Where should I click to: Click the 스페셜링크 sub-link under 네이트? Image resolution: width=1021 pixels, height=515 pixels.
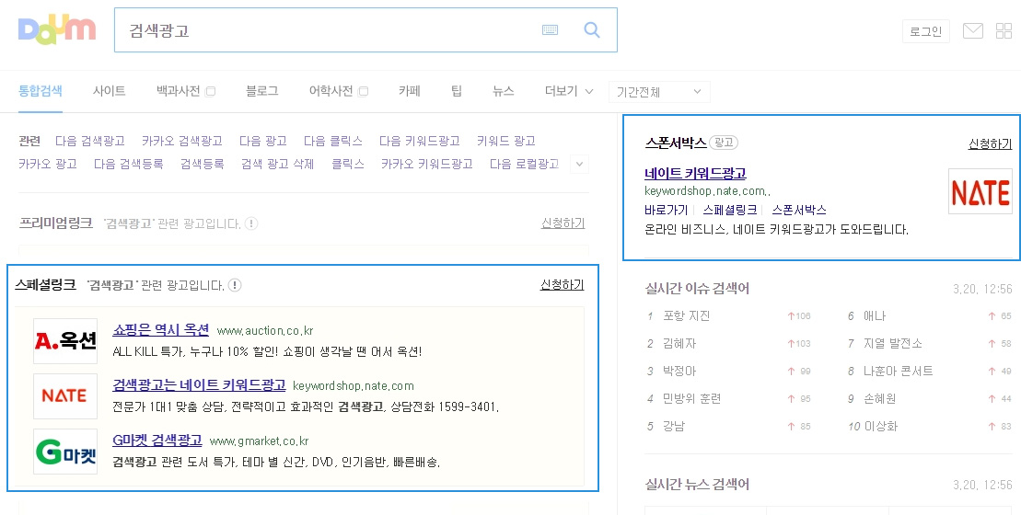729,210
